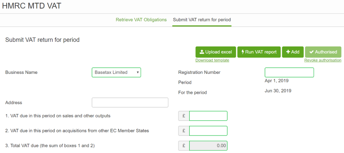Click the £ symbol beside Total VAT due

coord(184,146)
